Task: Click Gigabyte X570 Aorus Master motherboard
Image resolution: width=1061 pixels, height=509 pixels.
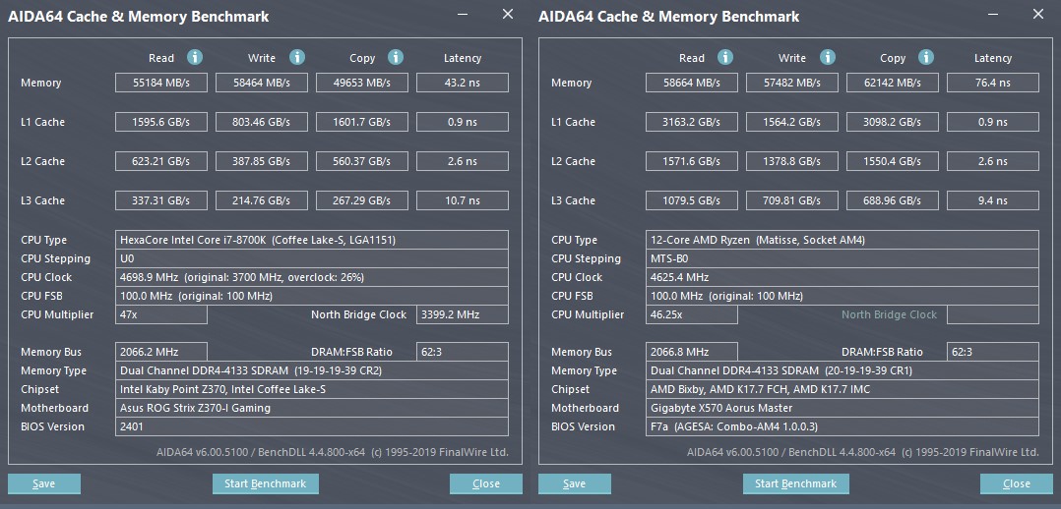Action: click(x=843, y=408)
